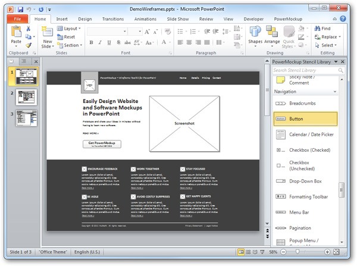The width and height of the screenshot is (357, 266).
Task: Switch to the Design tab
Action: 85,19
